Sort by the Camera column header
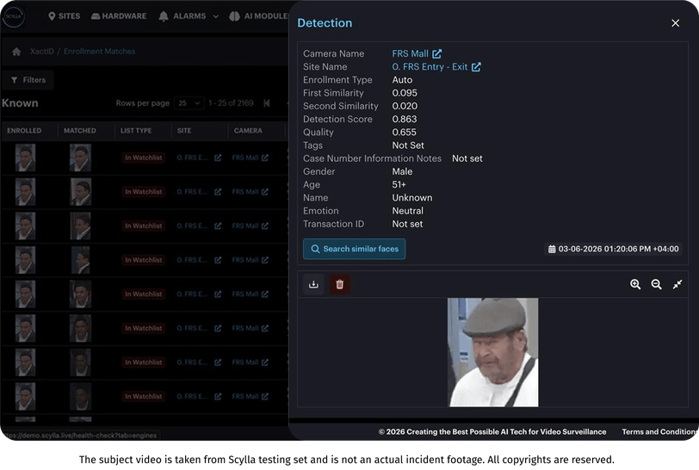The height and width of the screenshot is (470, 699). [248, 131]
